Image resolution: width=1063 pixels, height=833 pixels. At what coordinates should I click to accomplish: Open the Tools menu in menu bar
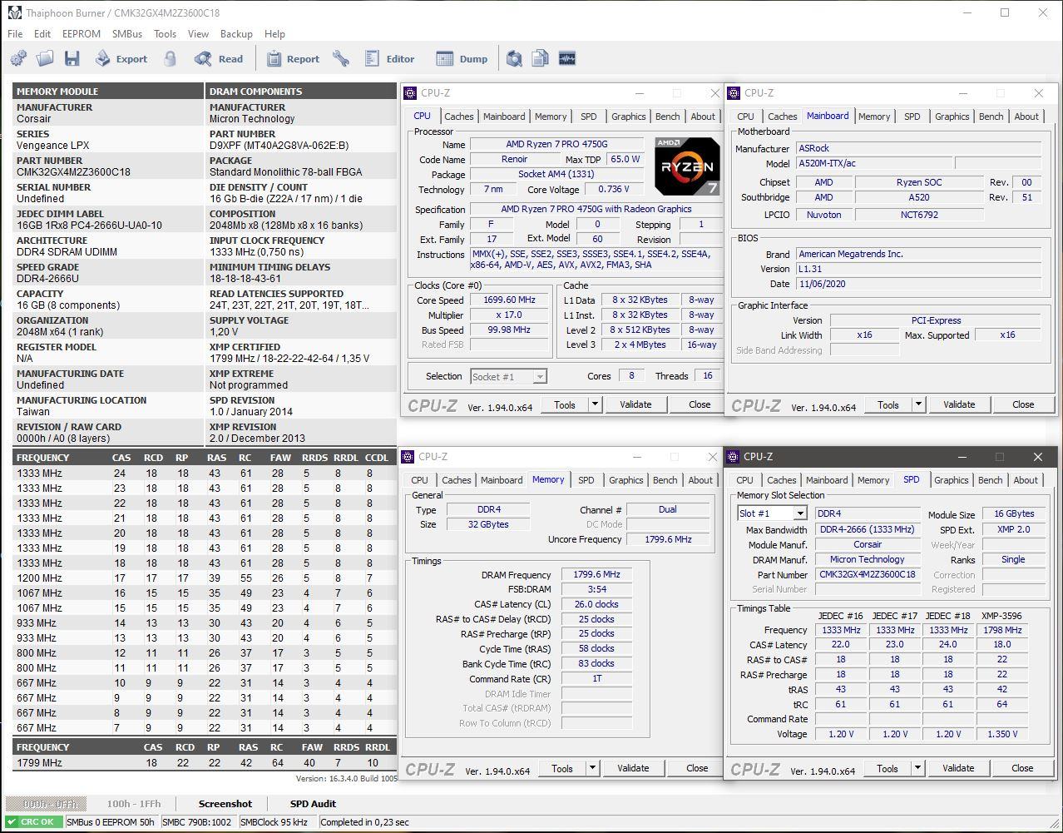[x=165, y=34]
